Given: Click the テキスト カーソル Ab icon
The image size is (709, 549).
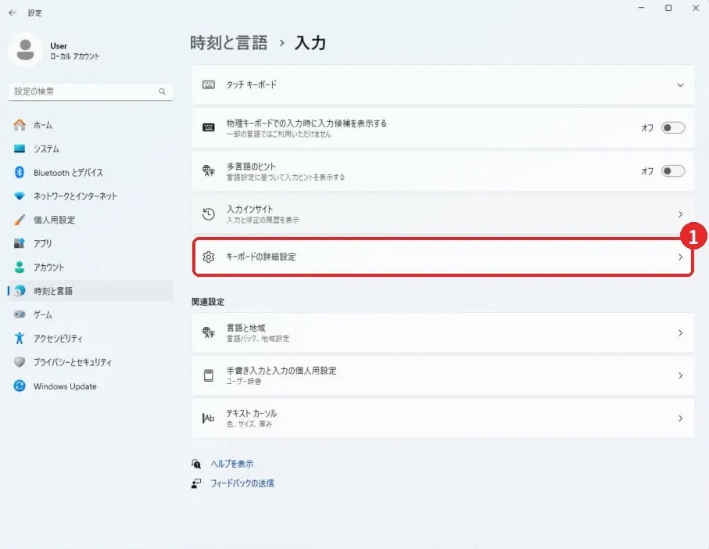Looking at the screenshot, I should (x=209, y=418).
